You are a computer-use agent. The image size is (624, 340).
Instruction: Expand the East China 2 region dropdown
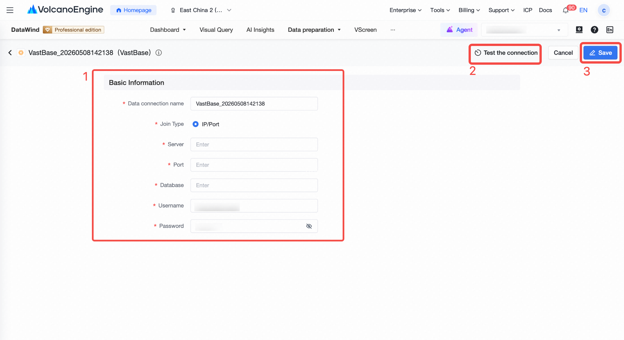[201, 10]
